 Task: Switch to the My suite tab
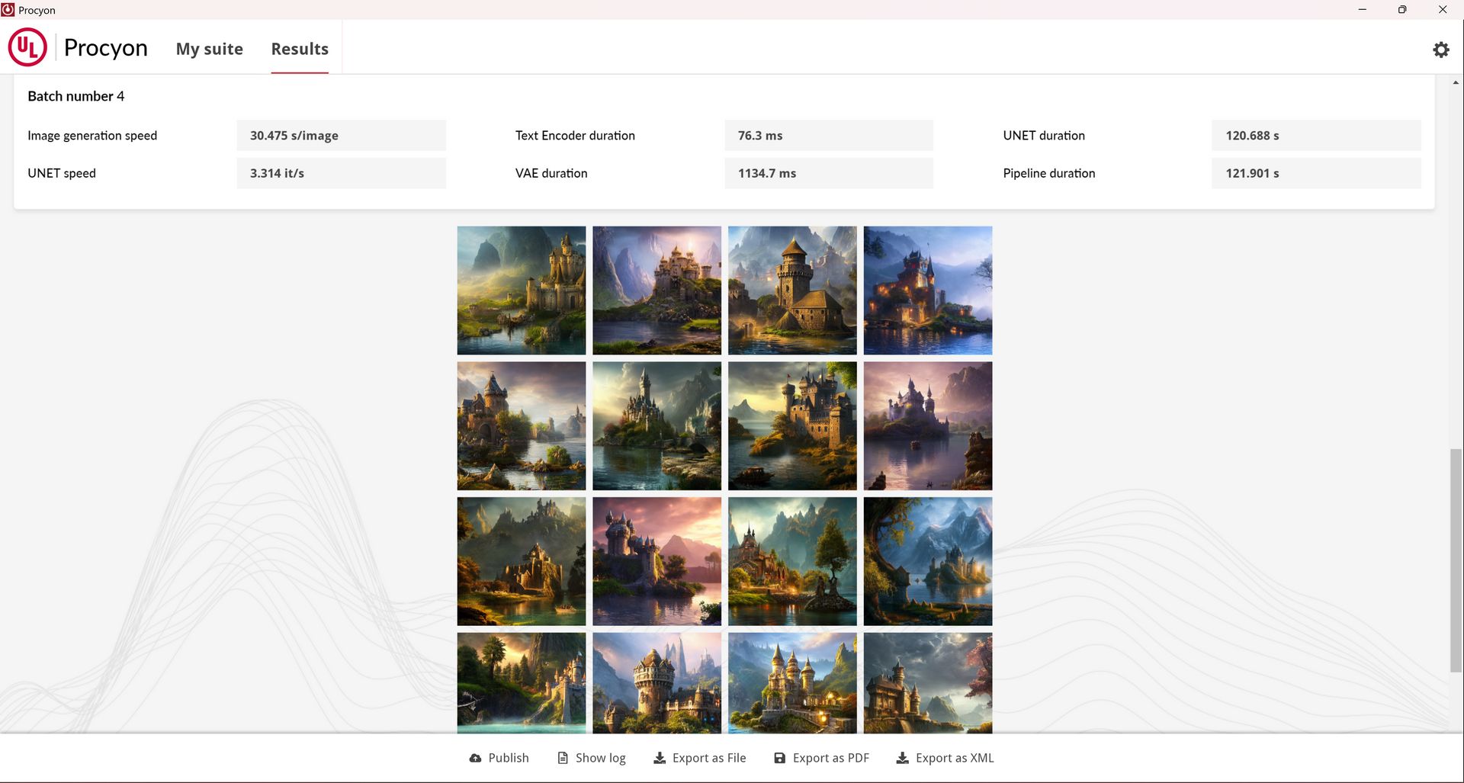(x=210, y=49)
